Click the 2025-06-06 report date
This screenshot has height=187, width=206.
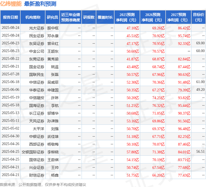click(10, 89)
